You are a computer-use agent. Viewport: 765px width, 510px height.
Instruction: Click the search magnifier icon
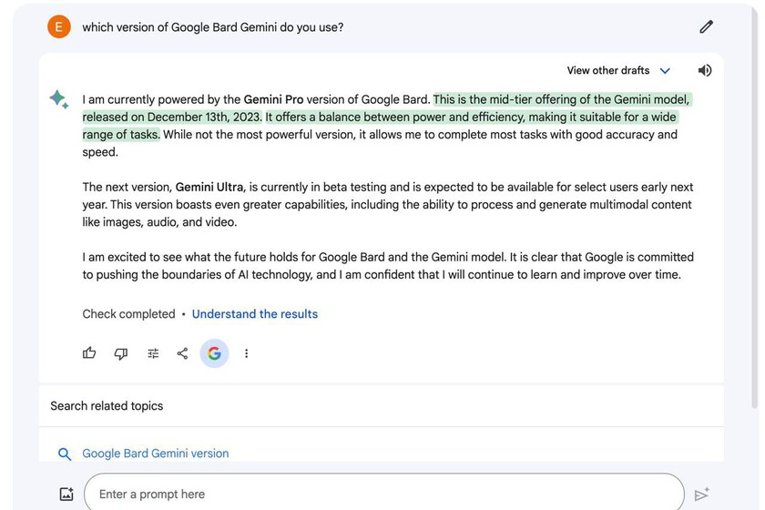(x=65, y=454)
